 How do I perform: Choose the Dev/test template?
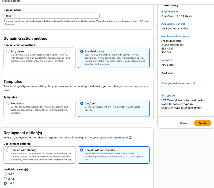[x=82, y=103]
